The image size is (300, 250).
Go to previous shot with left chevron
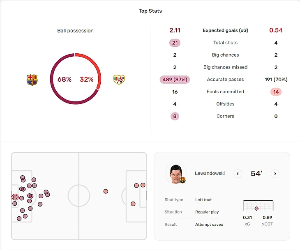[238, 174]
